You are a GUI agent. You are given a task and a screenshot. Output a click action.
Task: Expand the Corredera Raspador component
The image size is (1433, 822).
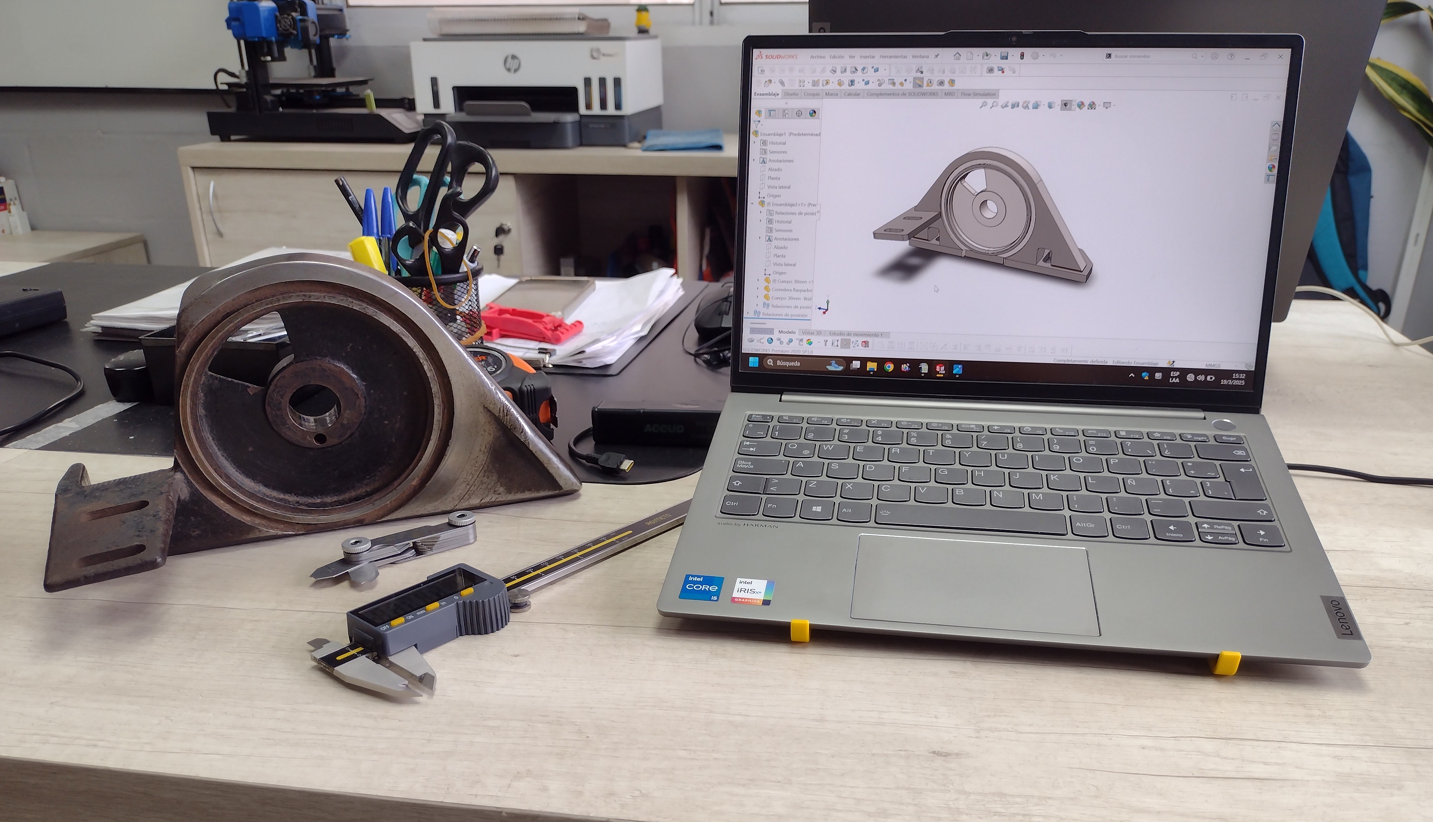(x=758, y=289)
